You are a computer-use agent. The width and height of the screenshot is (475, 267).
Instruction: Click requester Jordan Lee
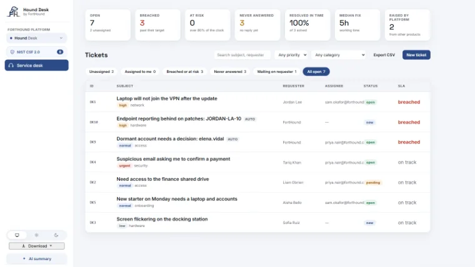292,102
